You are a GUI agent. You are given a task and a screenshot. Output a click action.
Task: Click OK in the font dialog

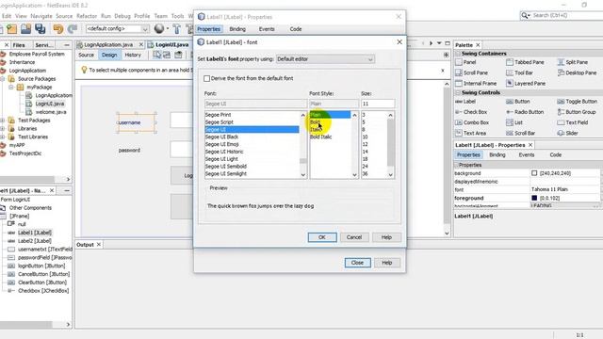point(322,237)
